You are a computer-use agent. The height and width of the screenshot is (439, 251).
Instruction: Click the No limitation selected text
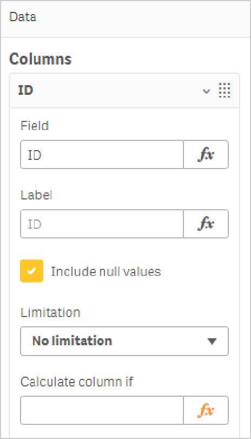pos(72,341)
